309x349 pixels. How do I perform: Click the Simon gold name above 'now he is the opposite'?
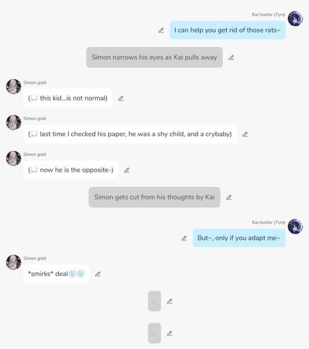(35, 154)
